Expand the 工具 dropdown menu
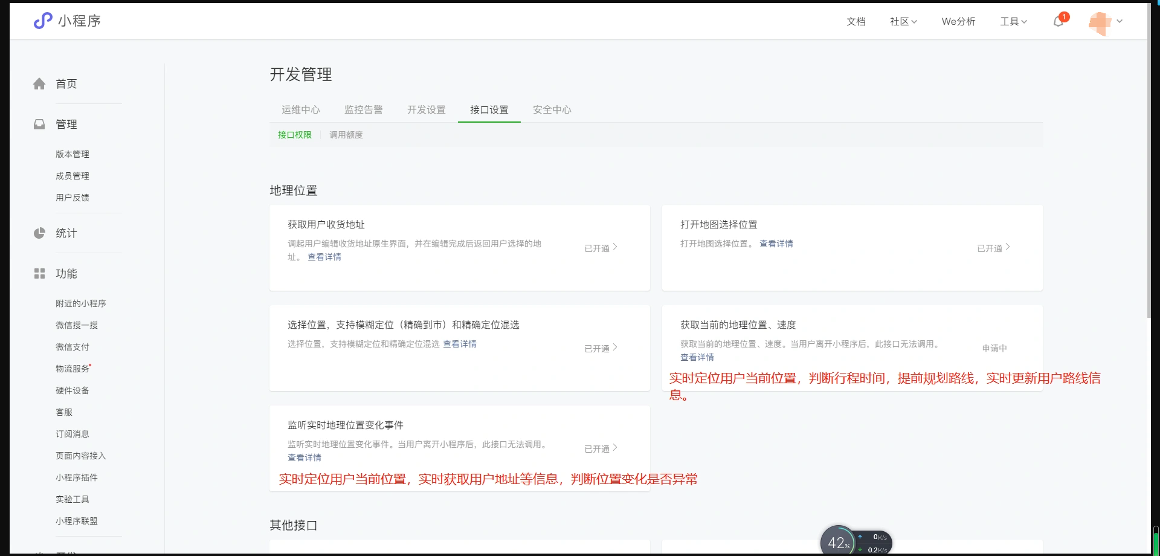1160x556 pixels. point(1013,21)
